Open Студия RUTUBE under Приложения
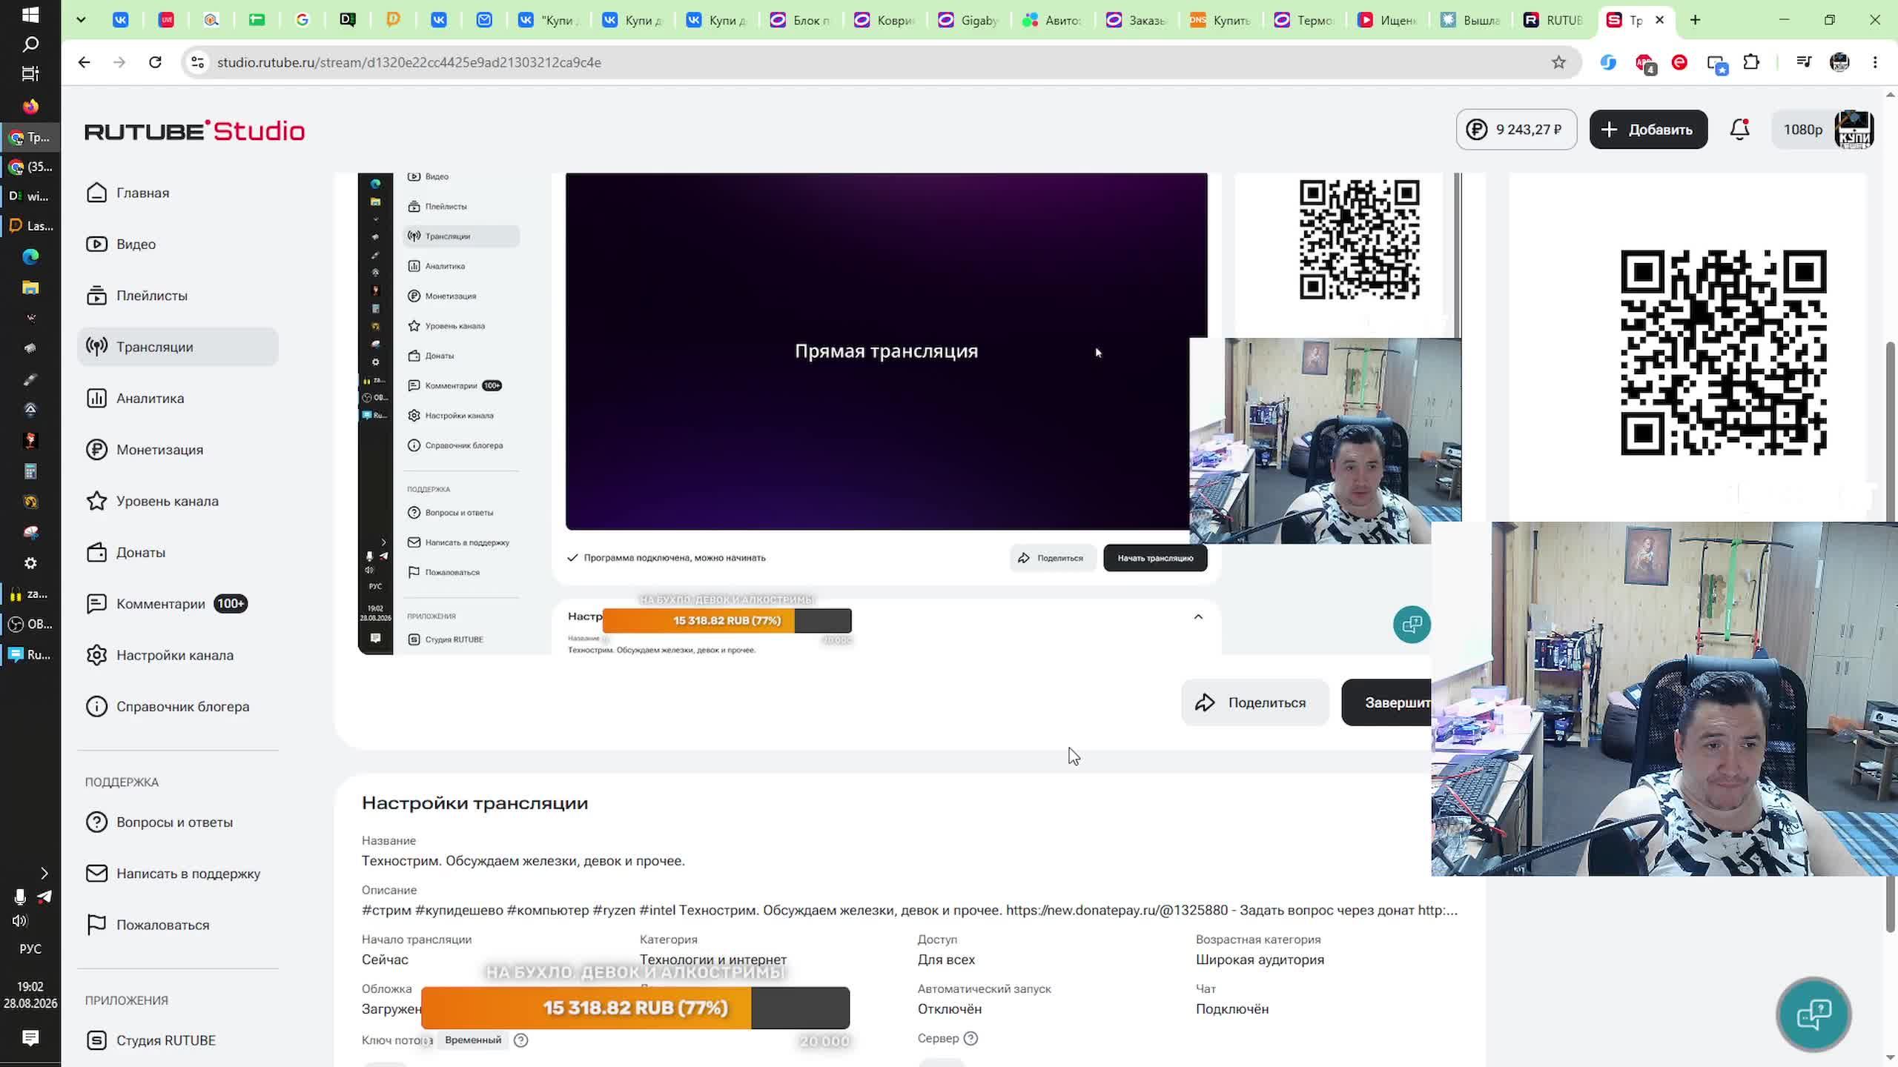The height and width of the screenshot is (1067, 1898). (x=178, y=1040)
